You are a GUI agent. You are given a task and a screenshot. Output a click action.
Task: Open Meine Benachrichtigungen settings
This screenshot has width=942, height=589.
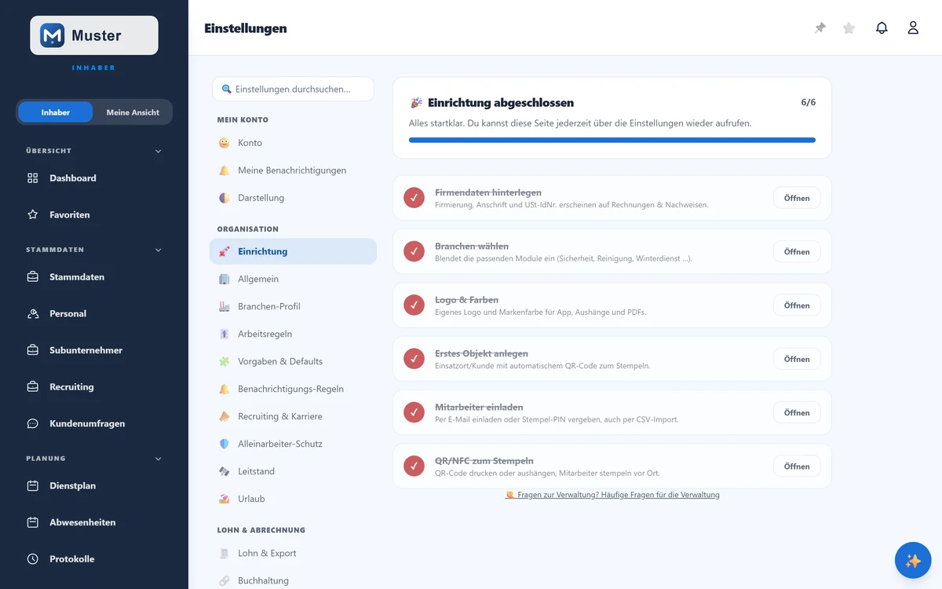293,170
